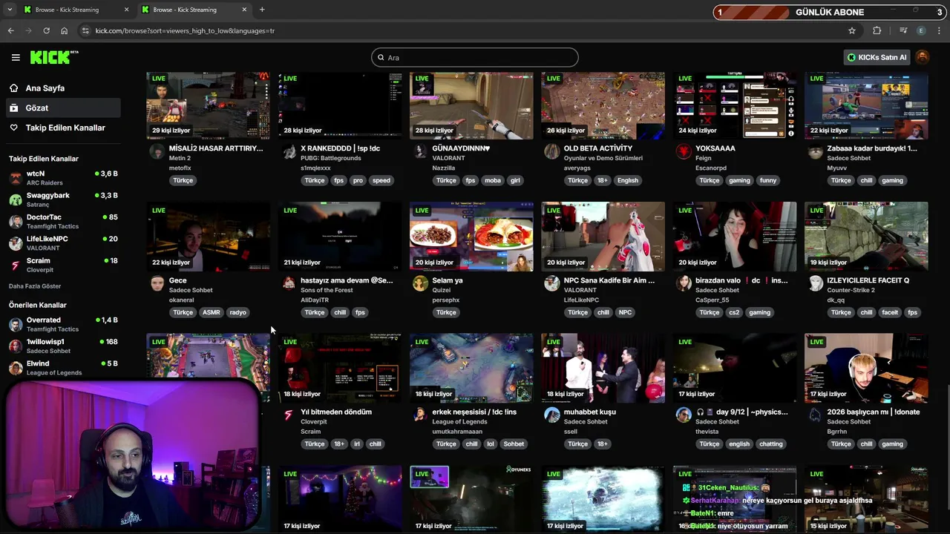Click the Metin 2 category link
This screenshot has height=534, width=950.
pos(180,158)
